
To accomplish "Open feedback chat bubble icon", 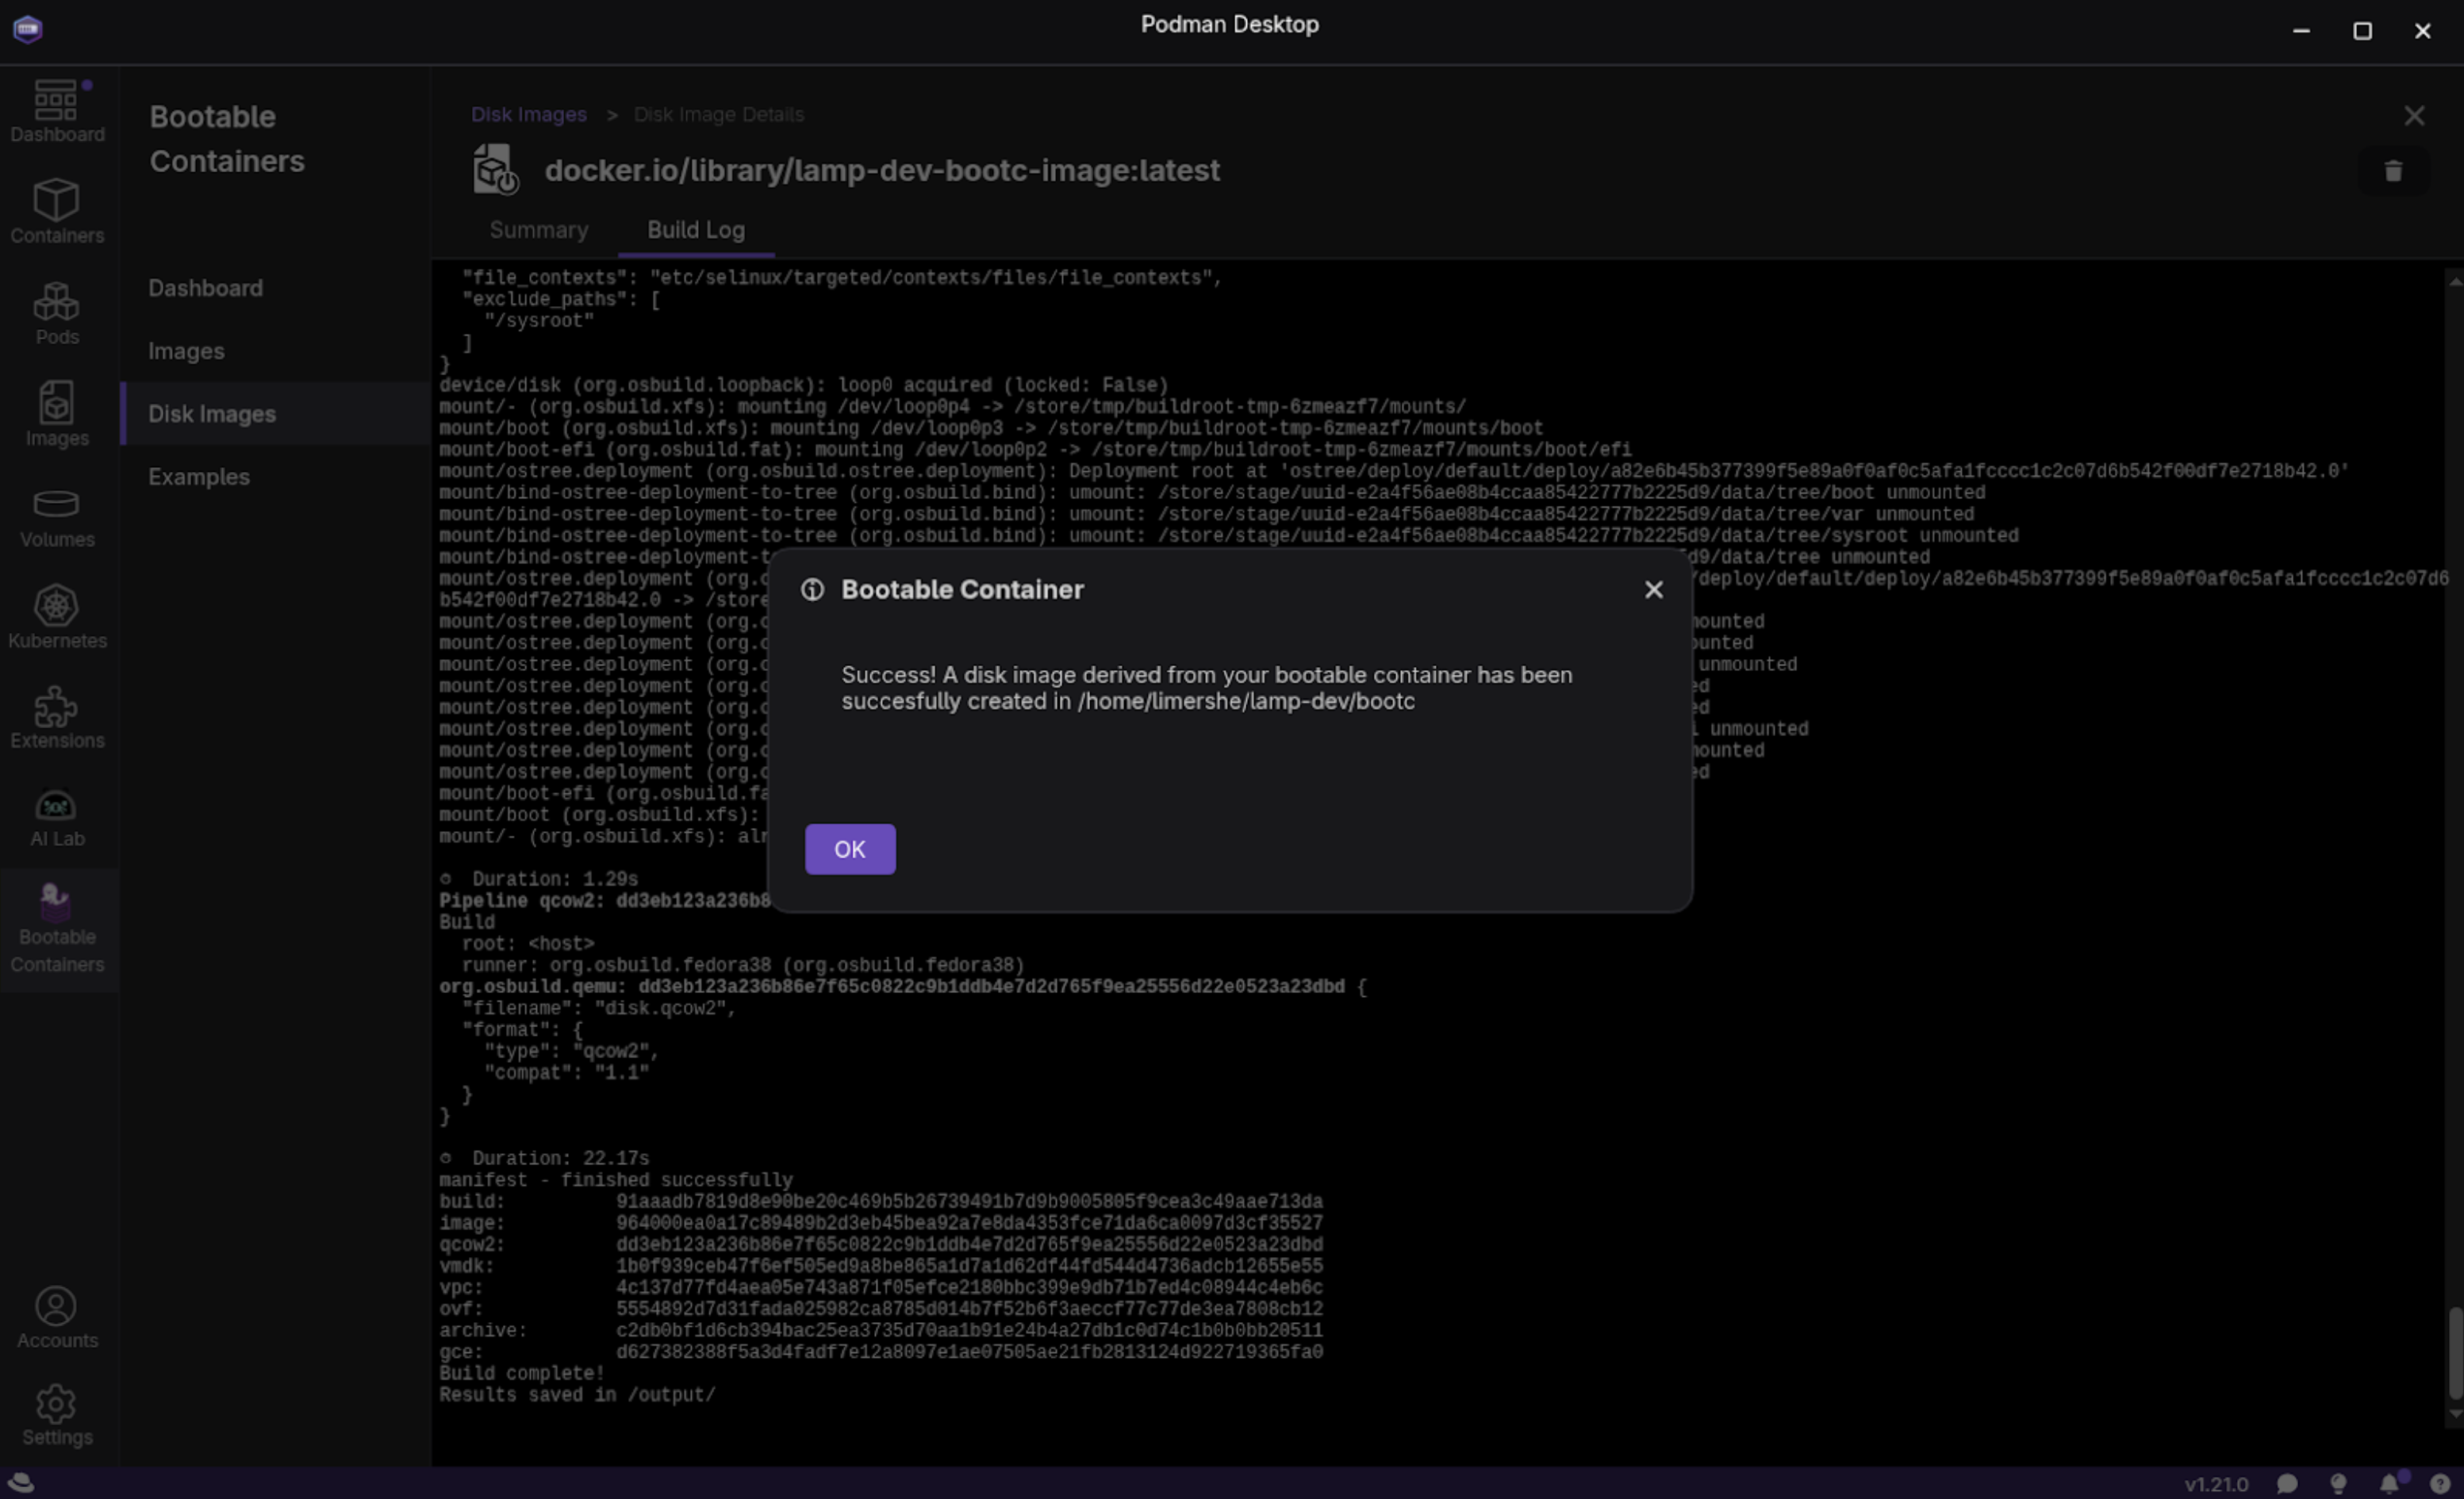I will [2286, 1483].
